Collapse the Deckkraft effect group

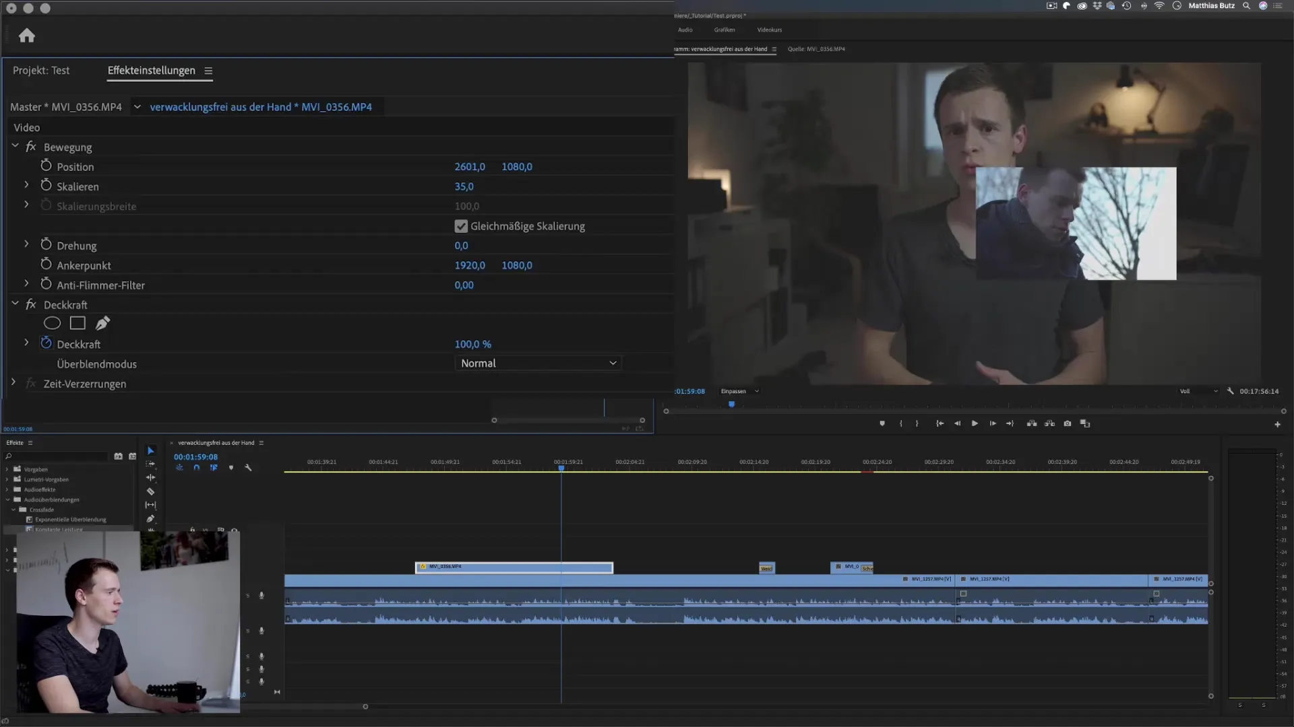[x=15, y=304]
